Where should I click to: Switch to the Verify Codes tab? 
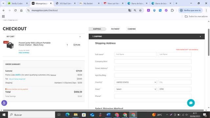(17, 4)
